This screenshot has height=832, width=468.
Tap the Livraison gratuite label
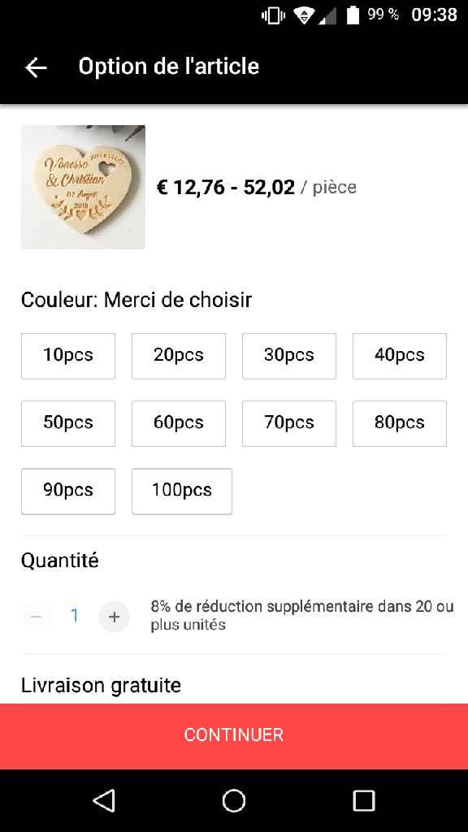coord(100,685)
